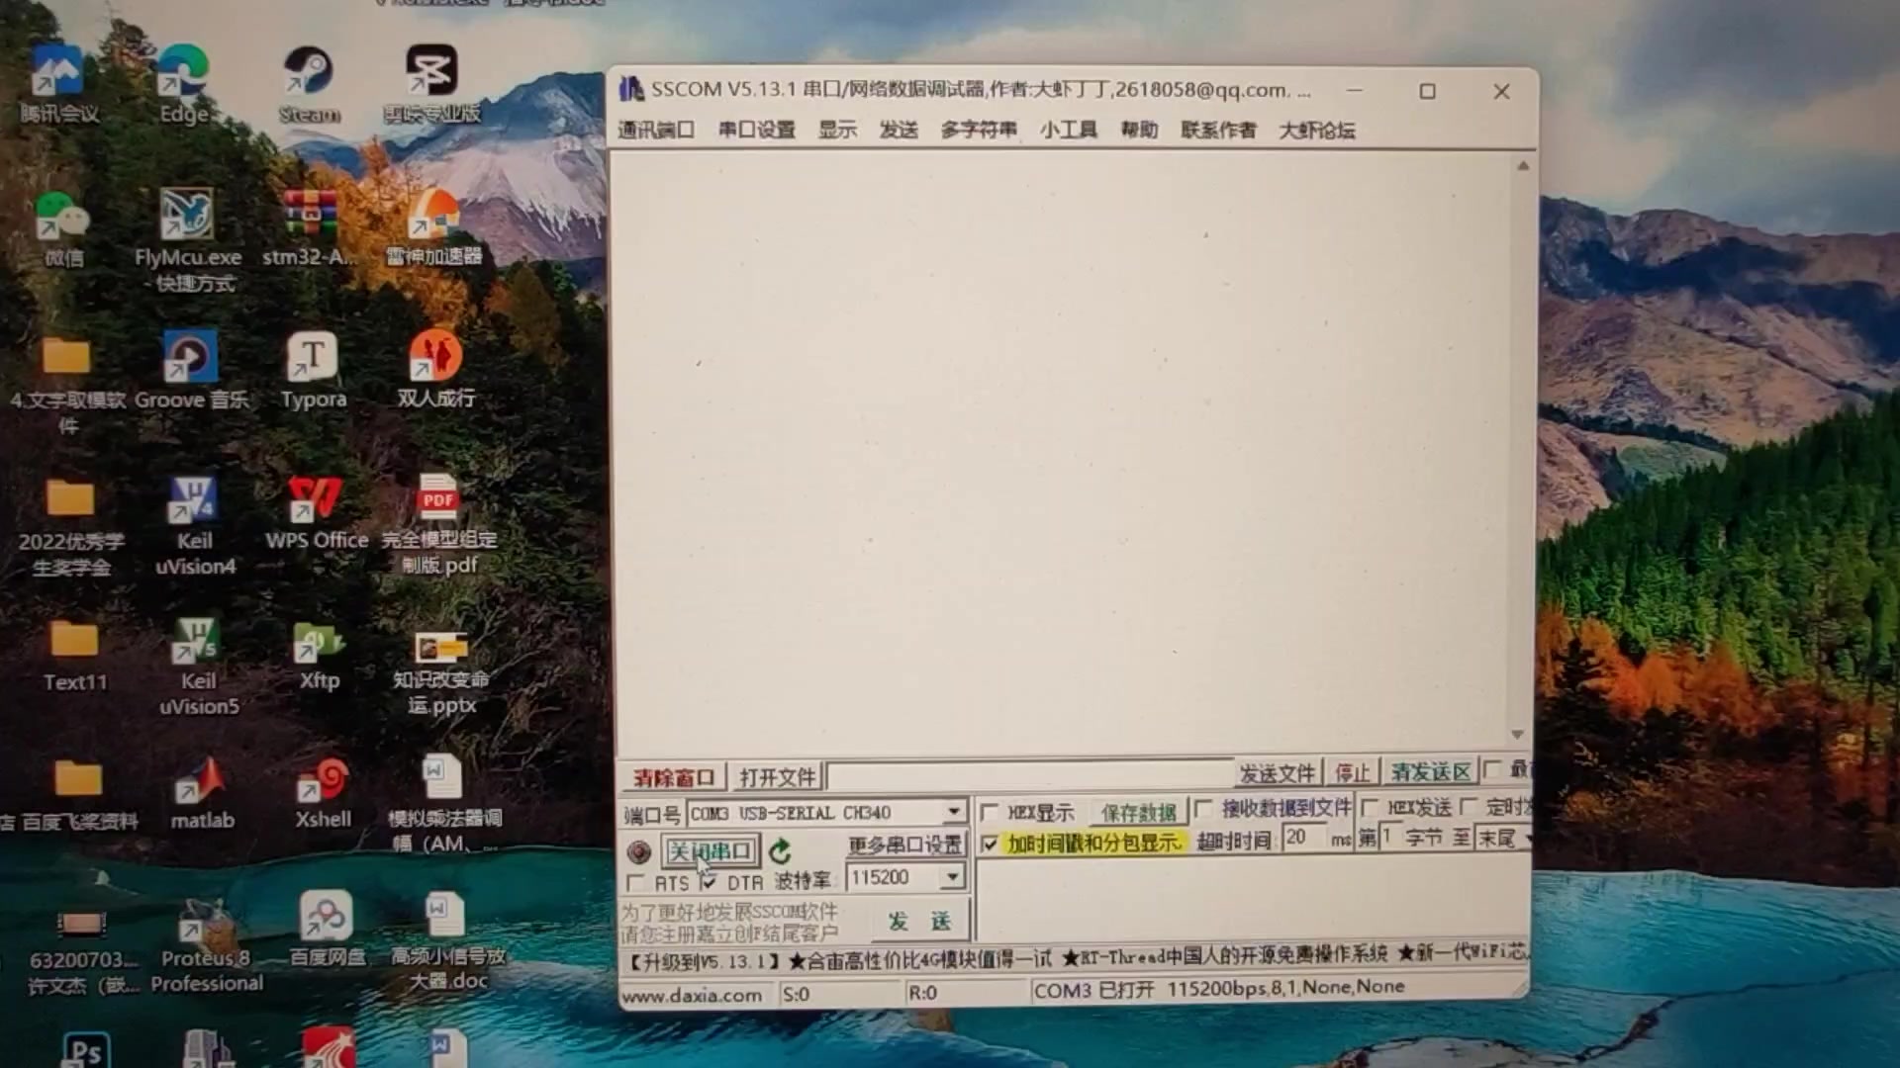Screen dimensions: 1900x1068
Task: Enable the HEX显示 checkbox
Action: click(x=989, y=813)
